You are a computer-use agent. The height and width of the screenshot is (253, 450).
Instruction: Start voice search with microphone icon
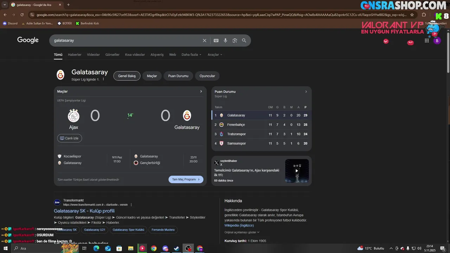(225, 40)
